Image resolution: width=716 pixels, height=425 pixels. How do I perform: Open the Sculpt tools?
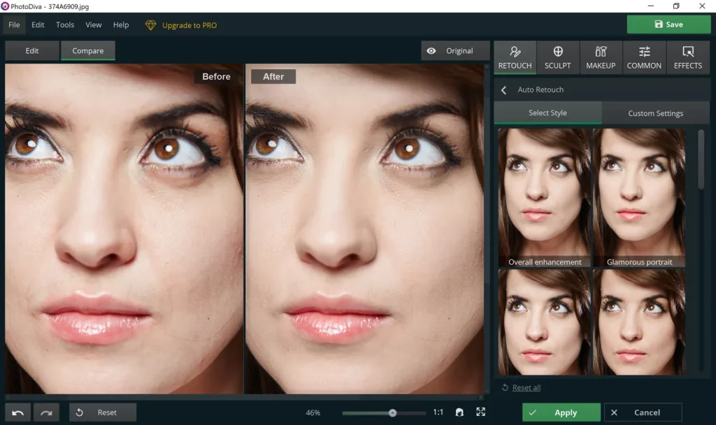[x=557, y=57]
